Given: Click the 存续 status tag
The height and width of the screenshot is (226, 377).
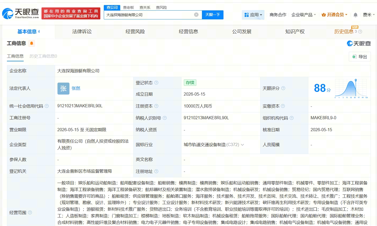Looking at the screenshot, I should coord(190,83).
